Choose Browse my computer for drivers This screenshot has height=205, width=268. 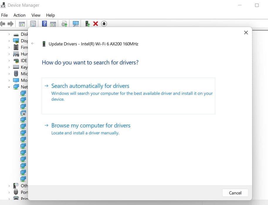(91, 125)
